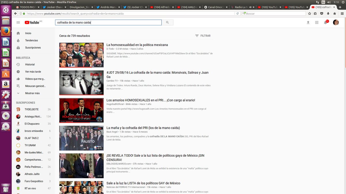The image size is (346, 194).
Task: Open La mafia y la cofradía del PRI
Action: point(143,128)
